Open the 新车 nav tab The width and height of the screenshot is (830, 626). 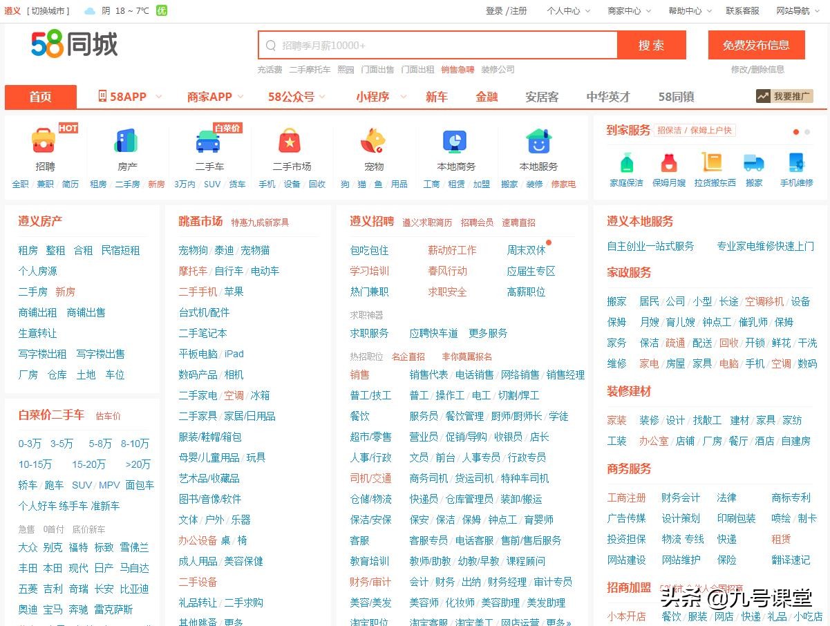point(437,97)
